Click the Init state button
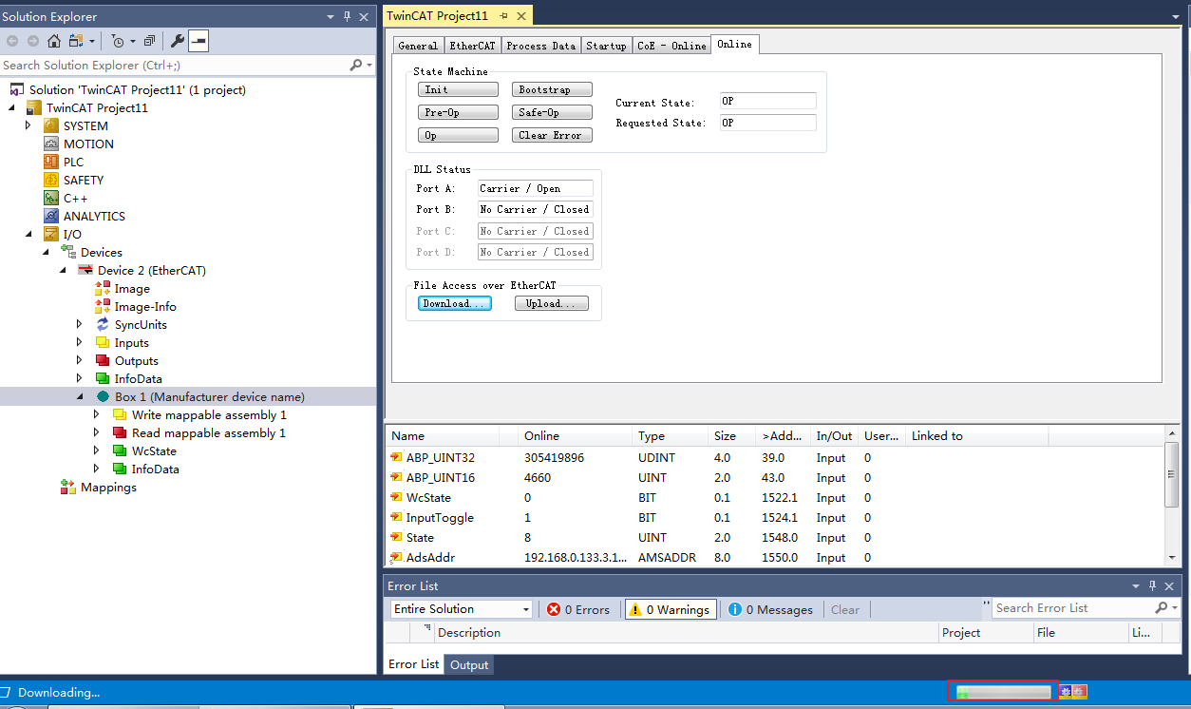This screenshot has height=709, width=1191. 458,89
